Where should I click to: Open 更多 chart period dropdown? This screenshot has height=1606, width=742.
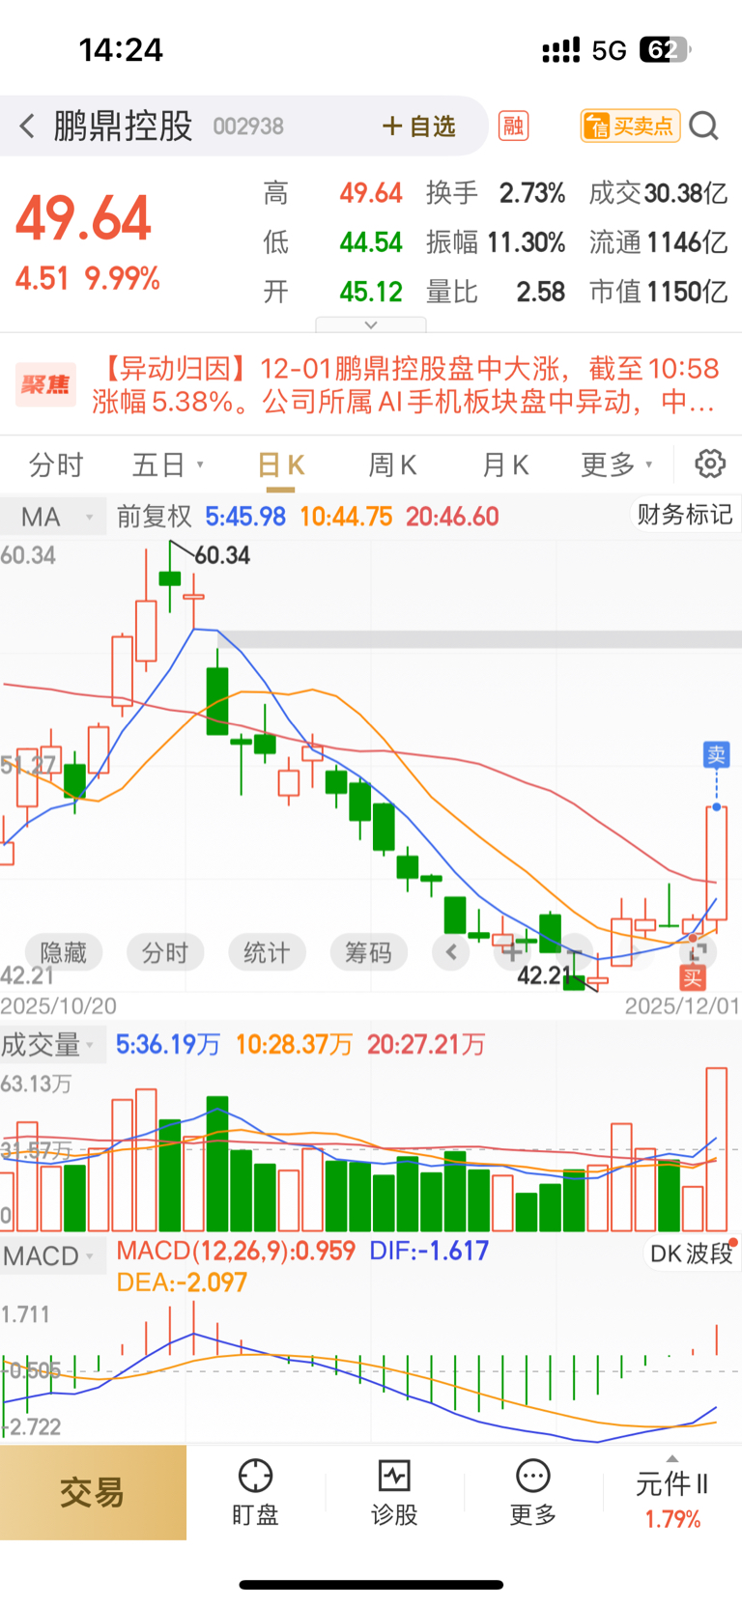616,465
